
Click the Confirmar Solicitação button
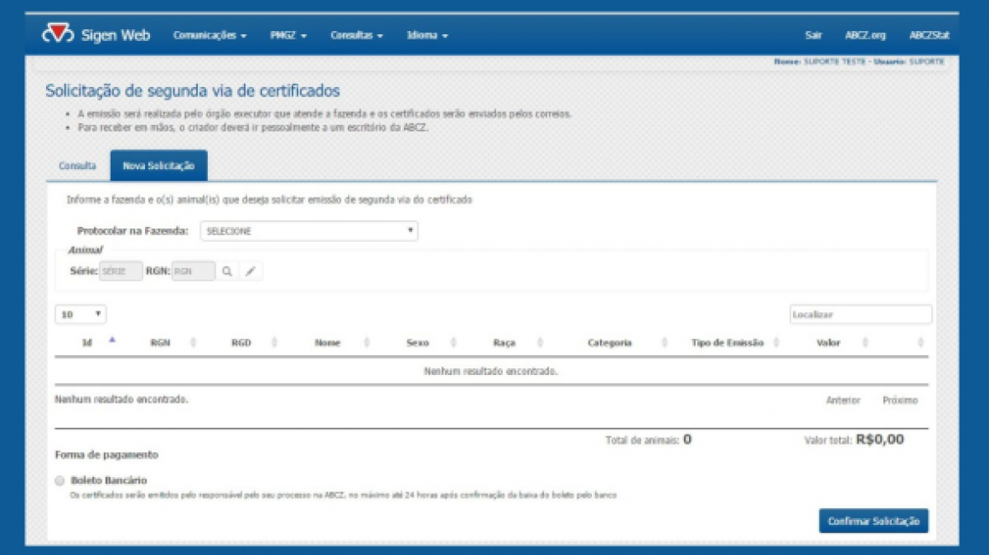click(x=872, y=521)
